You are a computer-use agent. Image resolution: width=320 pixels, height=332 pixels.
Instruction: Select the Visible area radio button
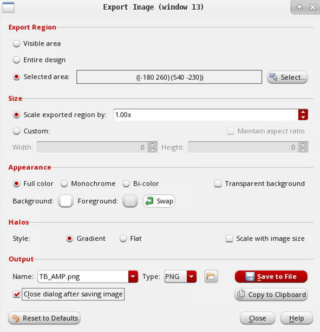point(16,43)
